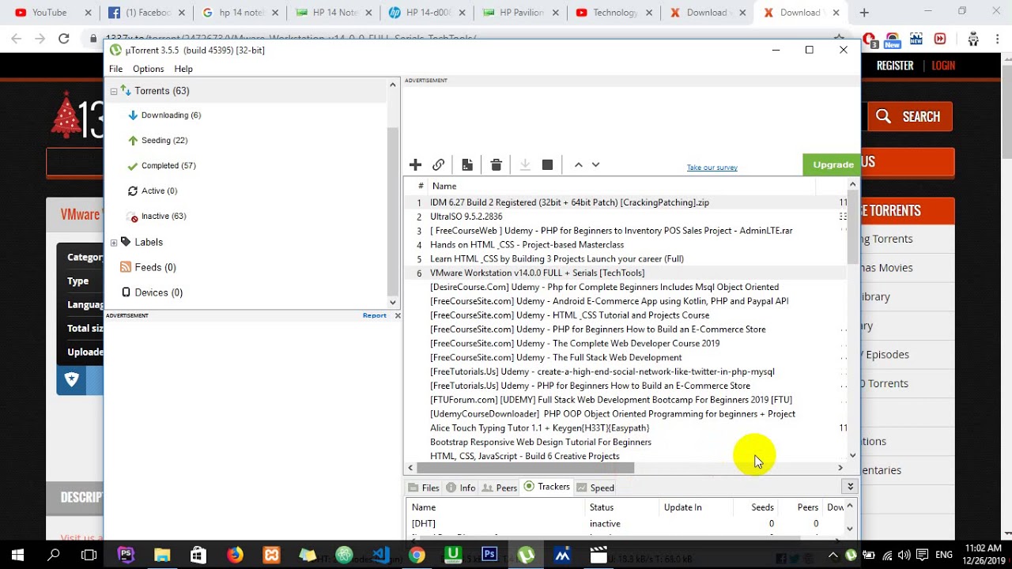This screenshot has height=569, width=1012.
Task: Open File Explorer from taskbar
Action: (x=162, y=555)
